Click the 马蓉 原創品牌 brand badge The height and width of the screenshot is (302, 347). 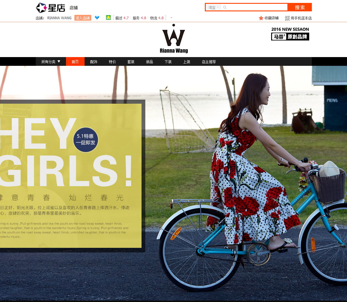point(290,37)
